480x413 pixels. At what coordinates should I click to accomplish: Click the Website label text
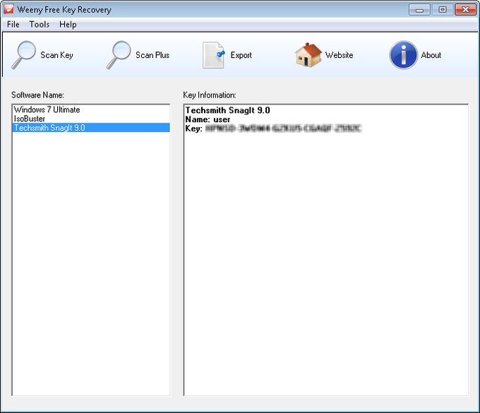pos(340,55)
